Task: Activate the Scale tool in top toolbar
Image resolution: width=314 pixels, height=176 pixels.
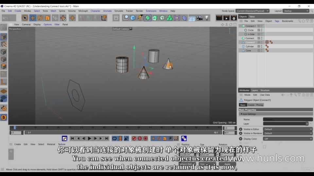Action: point(47,18)
